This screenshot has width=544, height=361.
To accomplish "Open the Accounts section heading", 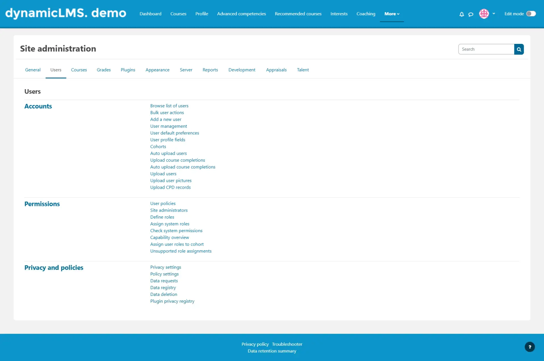I will click(x=38, y=106).
